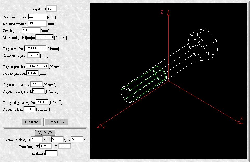Focus the Dopustna napetost field
This screenshot has height=162, width=250.
[x=38, y=91]
